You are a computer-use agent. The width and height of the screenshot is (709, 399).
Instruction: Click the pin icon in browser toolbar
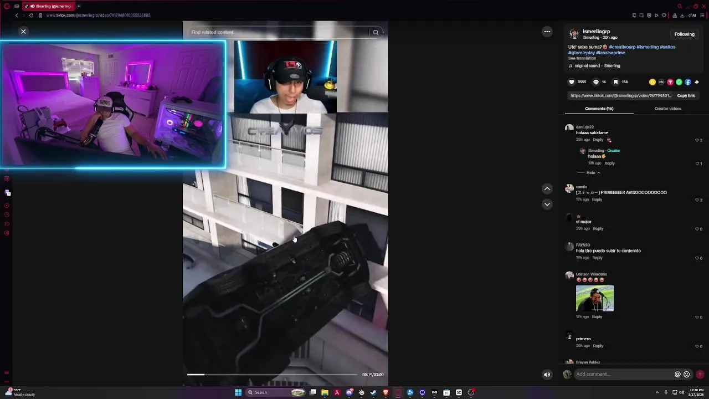coord(634,16)
